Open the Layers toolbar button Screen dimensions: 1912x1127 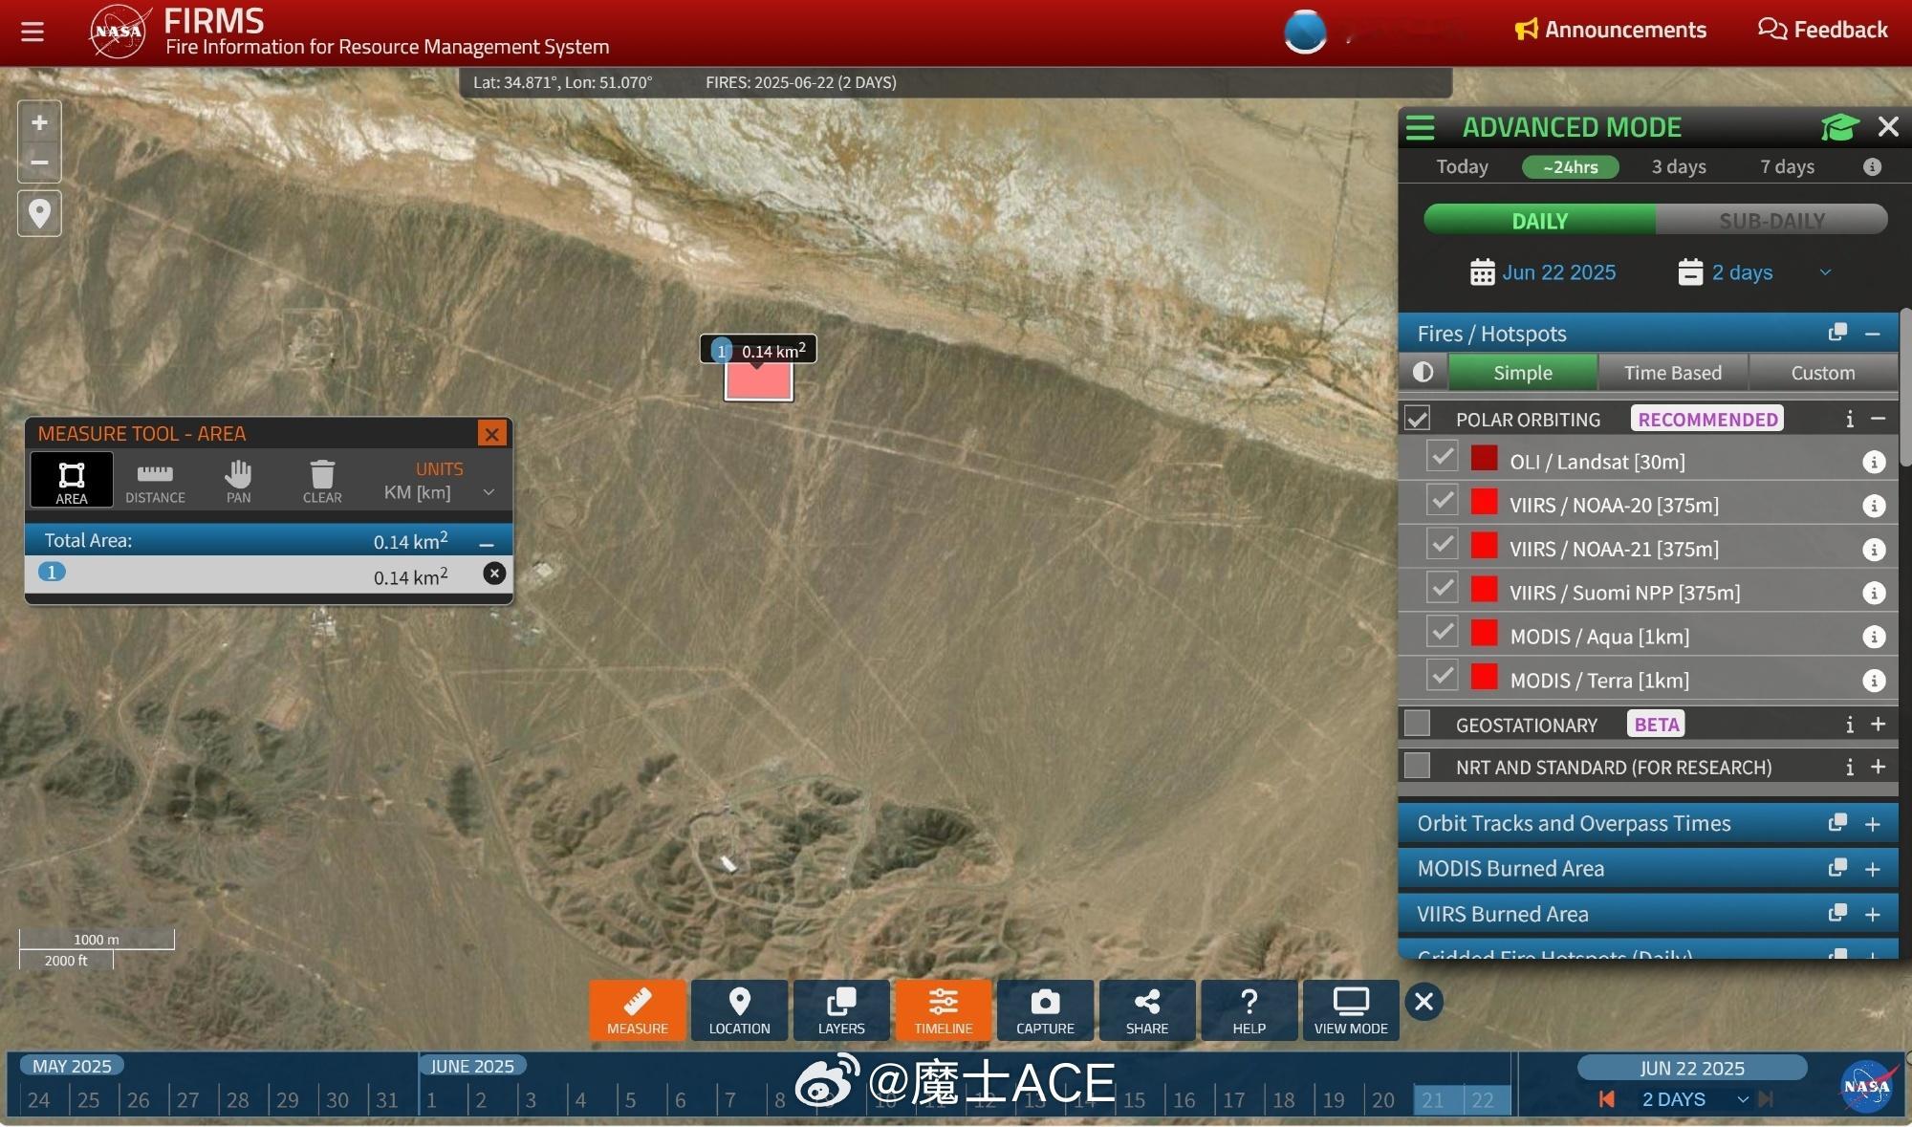pyautogui.click(x=841, y=1009)
